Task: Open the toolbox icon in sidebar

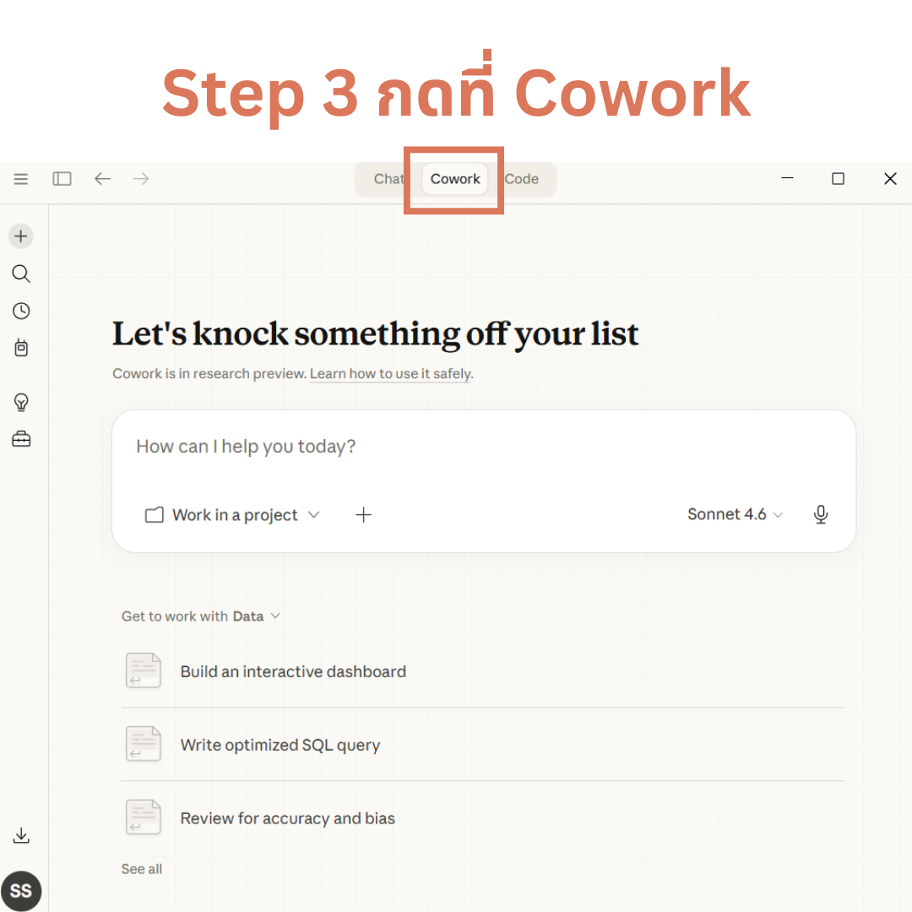Action: (x=21, y=439)
